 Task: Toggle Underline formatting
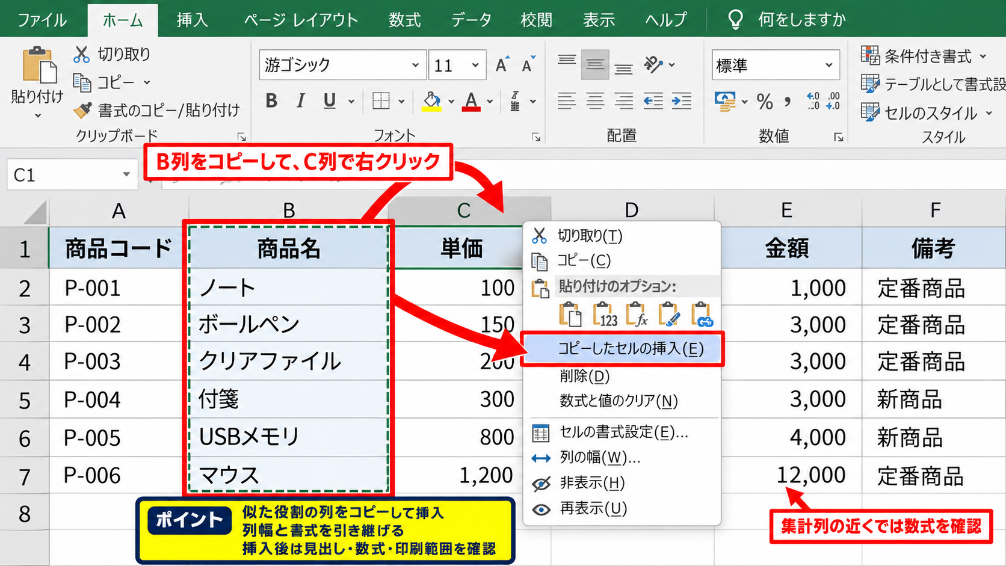point(329,100)
